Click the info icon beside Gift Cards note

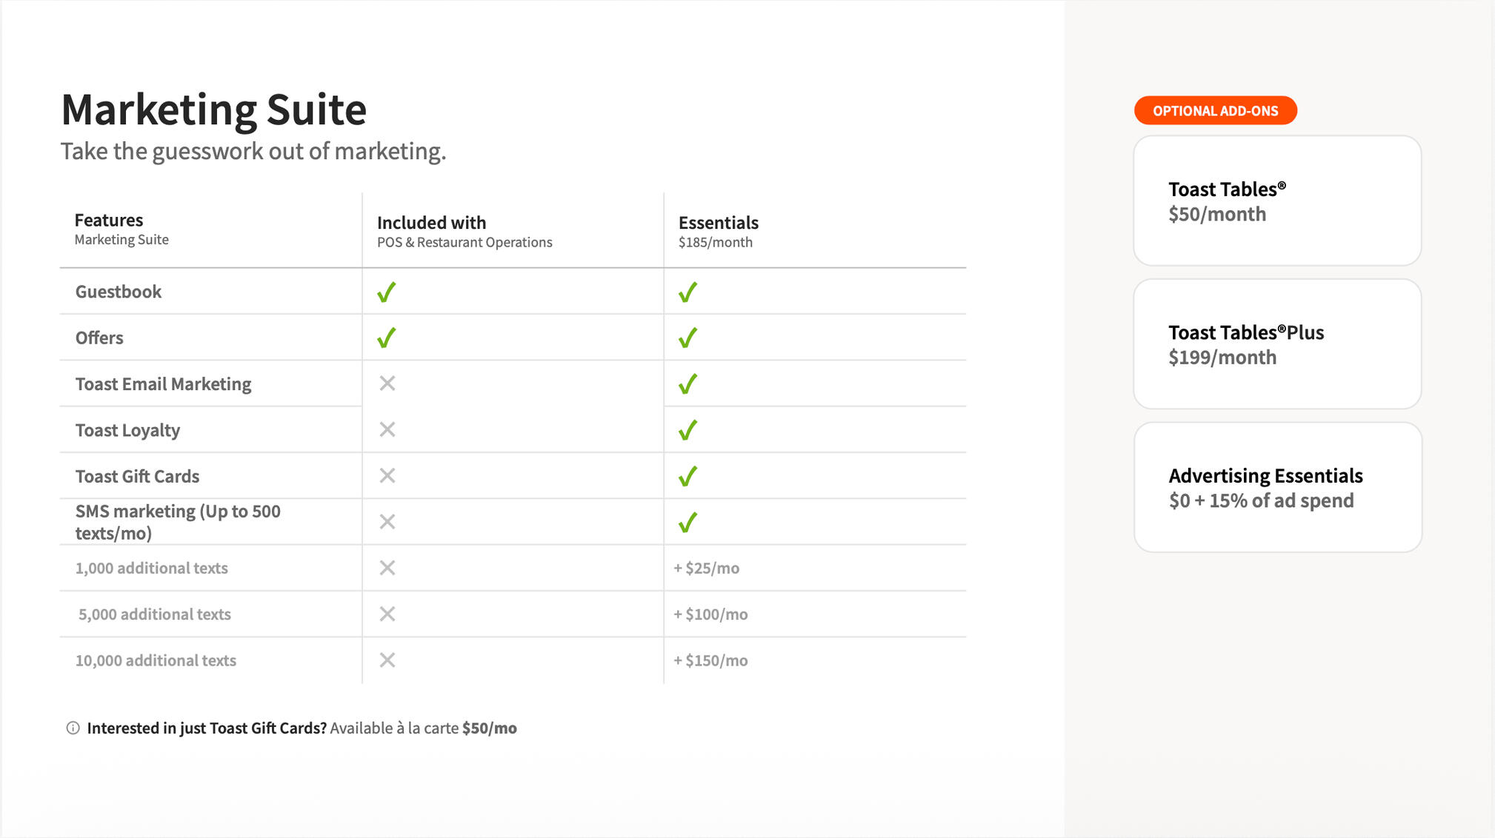coord(73,728)
